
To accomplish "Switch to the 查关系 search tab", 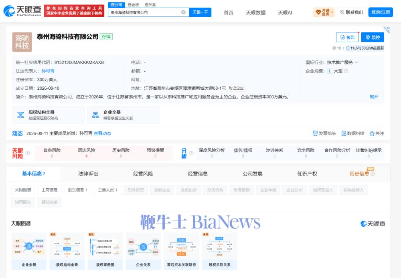I will tap(150, 5).
